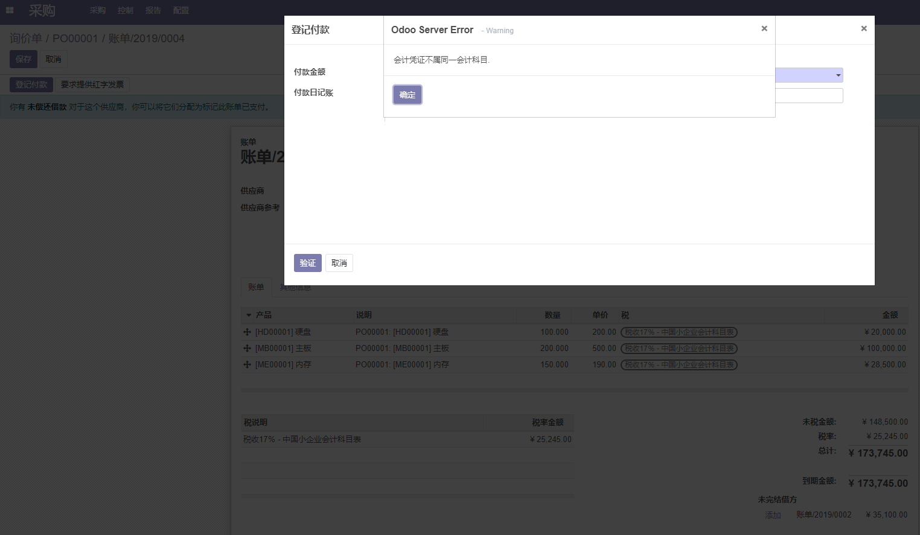The image size is (920, 535).
Task: Close the Odoo Server Error dialog
Action: 764,28
